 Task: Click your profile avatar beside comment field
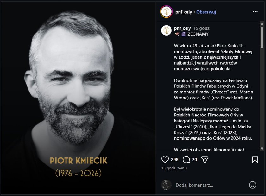[x=166, y=185]
